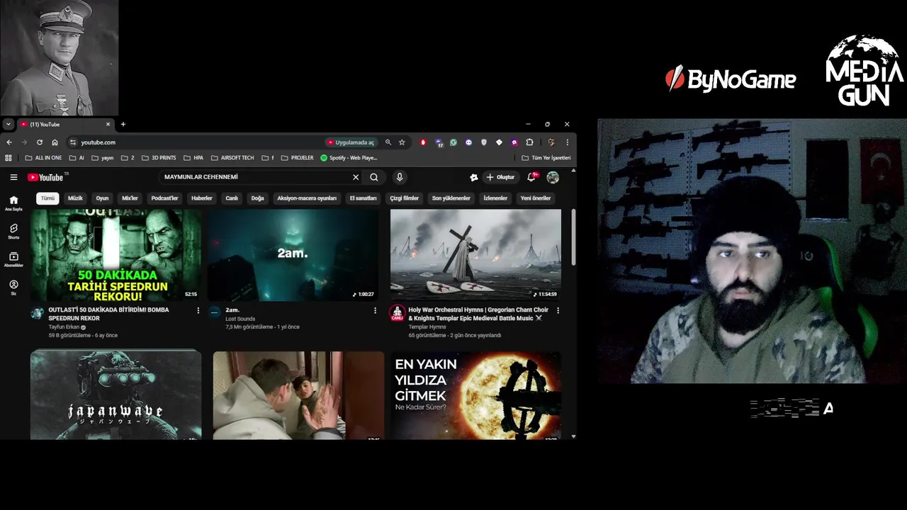This screenshot has height=510, width=907.
Task: Open the Chrome extensions puzzle icon
Action: coord(529,142)
